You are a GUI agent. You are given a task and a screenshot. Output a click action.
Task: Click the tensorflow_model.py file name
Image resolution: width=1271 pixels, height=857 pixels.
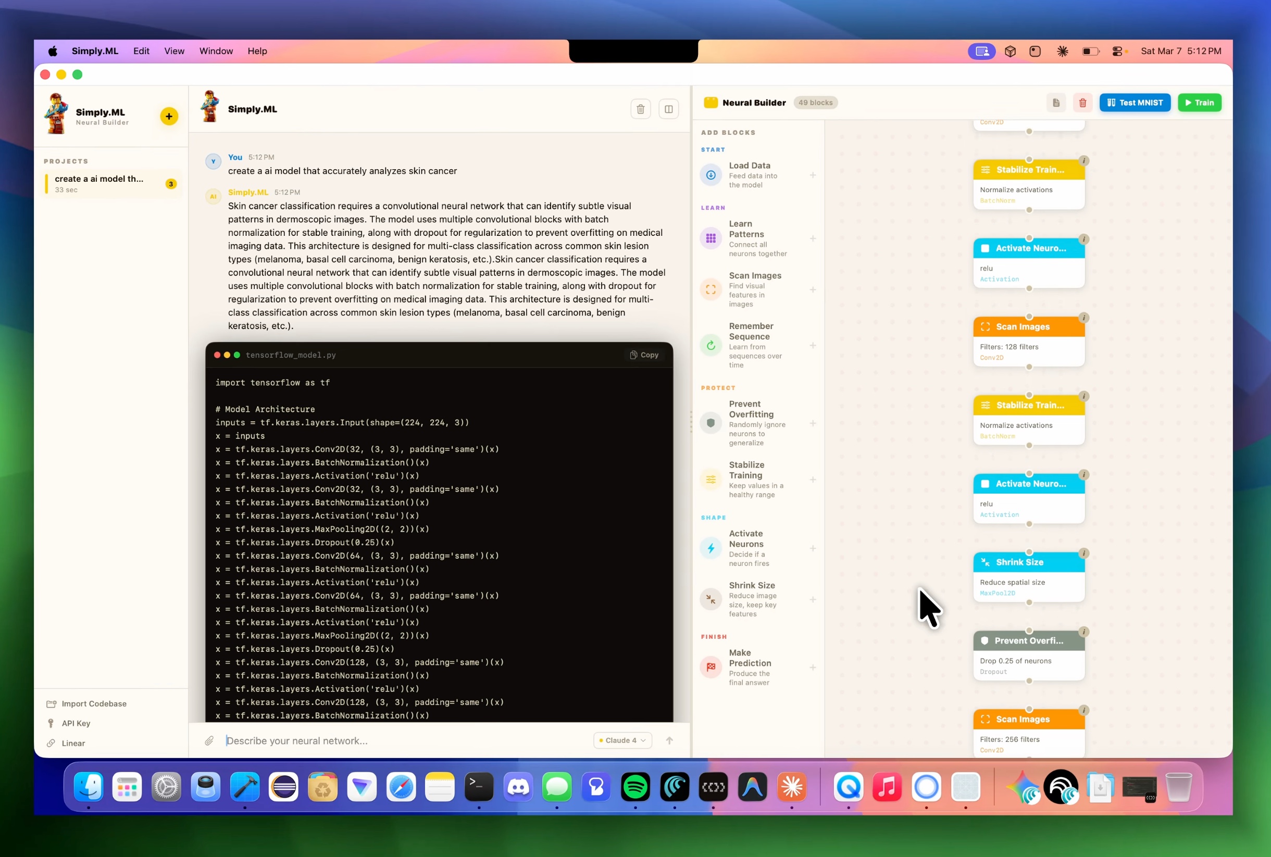[x=290, y=355]
